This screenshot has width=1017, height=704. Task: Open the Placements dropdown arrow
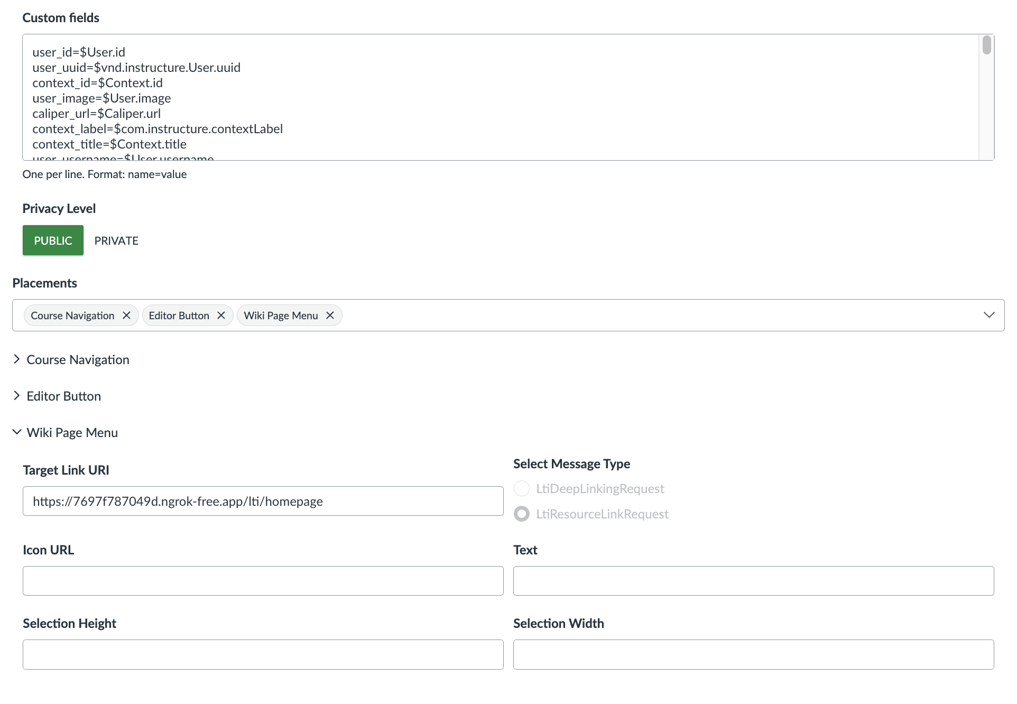989,315
